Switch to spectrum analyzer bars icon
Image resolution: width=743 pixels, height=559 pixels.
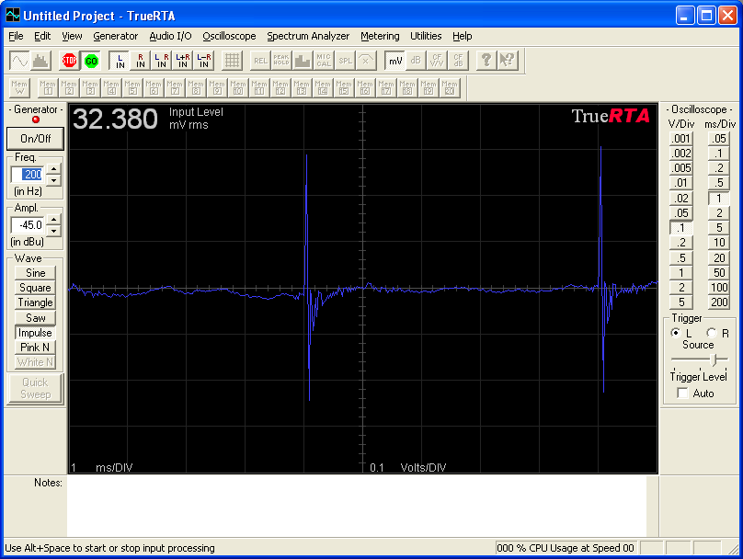40,61
